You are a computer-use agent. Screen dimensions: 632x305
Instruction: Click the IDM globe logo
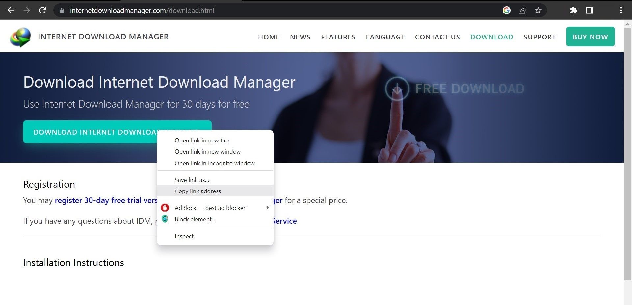coord(20,37)
